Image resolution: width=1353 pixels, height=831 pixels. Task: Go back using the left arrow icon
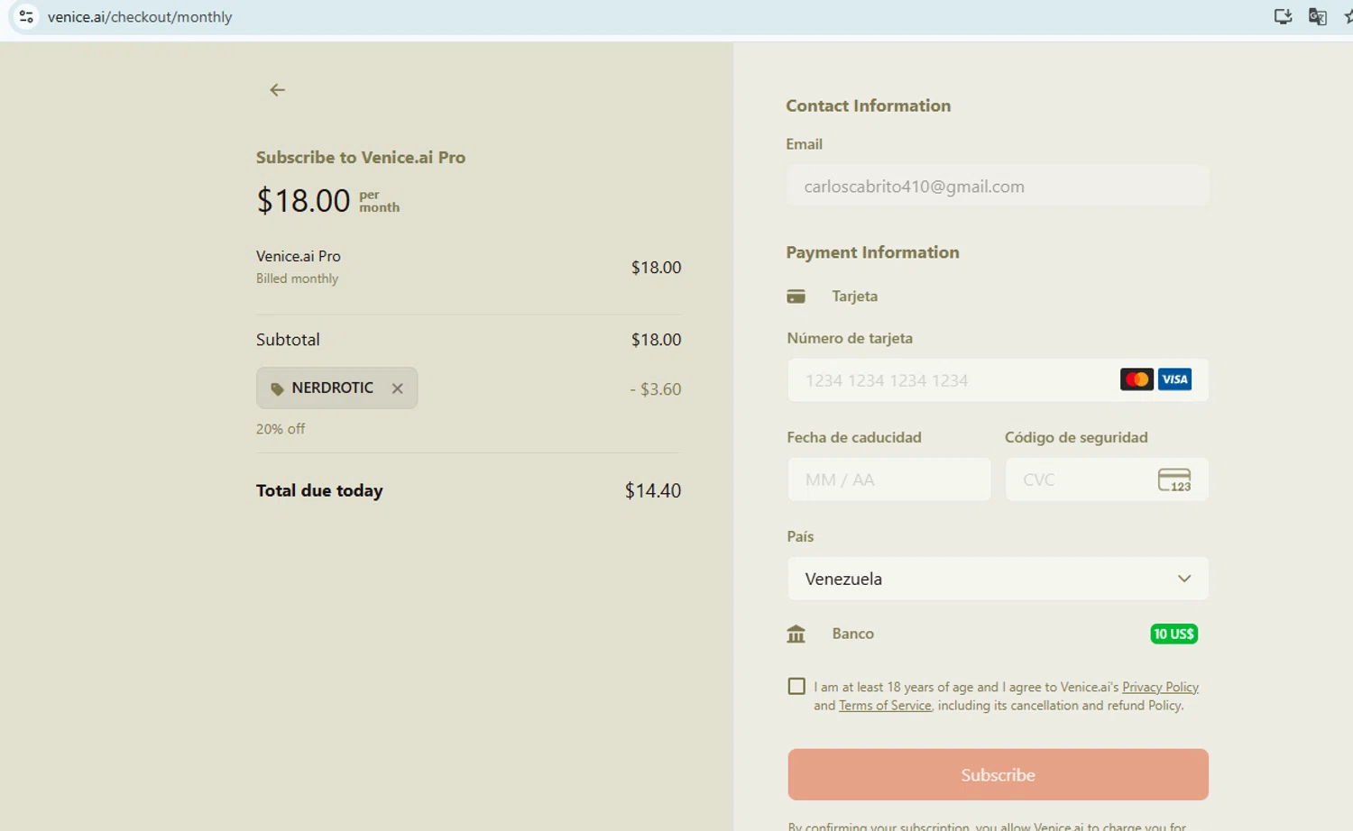(277, 90)
